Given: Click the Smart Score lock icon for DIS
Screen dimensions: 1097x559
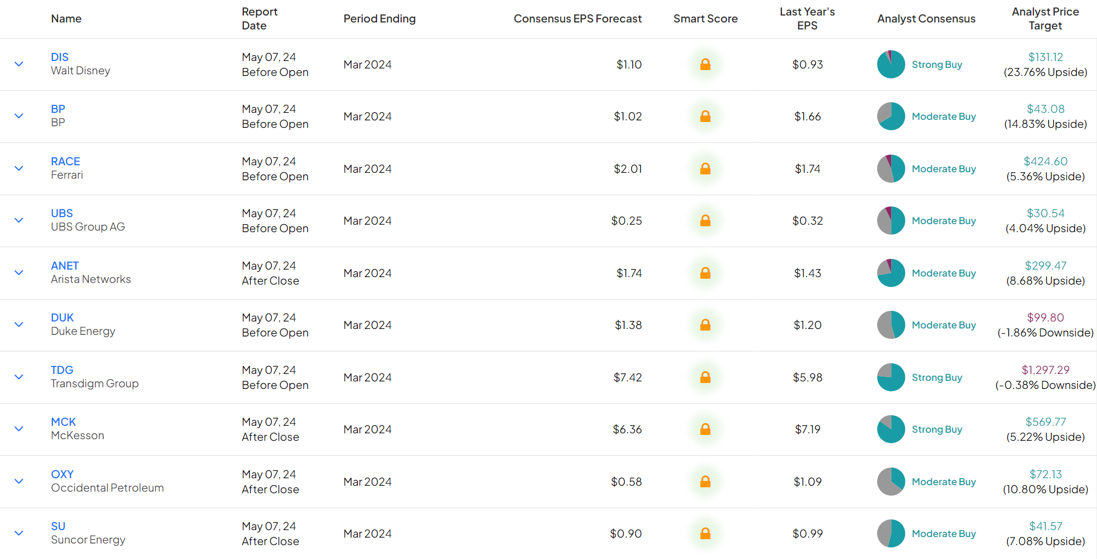Looking at the screenshot, I should click(x=705, y=65).
